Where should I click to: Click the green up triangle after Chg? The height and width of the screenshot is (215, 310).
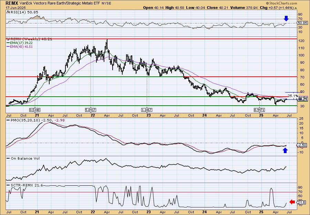(296, 8)
